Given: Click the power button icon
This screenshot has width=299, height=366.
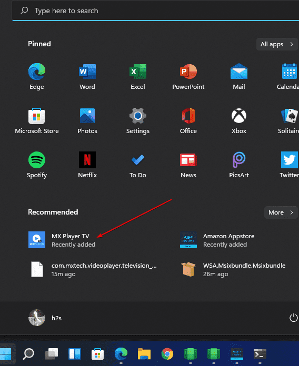Looking at the screenshot, I should [293, 318].
